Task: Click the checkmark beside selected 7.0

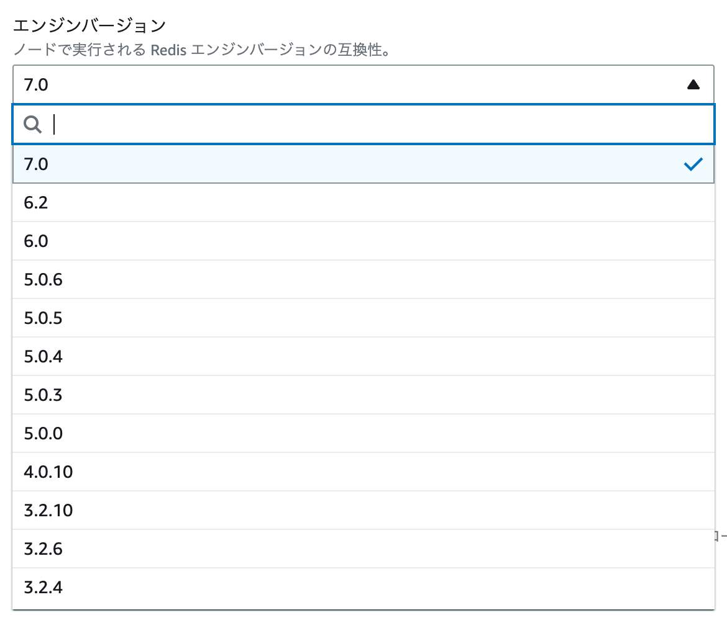Action: (x=693, y=164)
